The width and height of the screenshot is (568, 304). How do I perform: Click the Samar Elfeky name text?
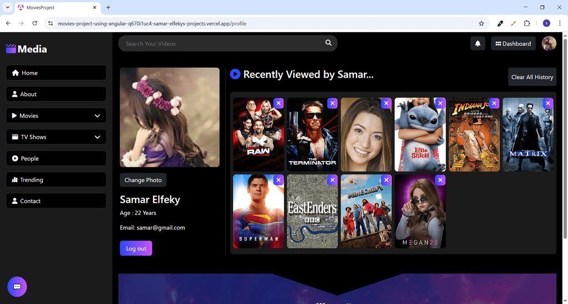click(150, 199)
